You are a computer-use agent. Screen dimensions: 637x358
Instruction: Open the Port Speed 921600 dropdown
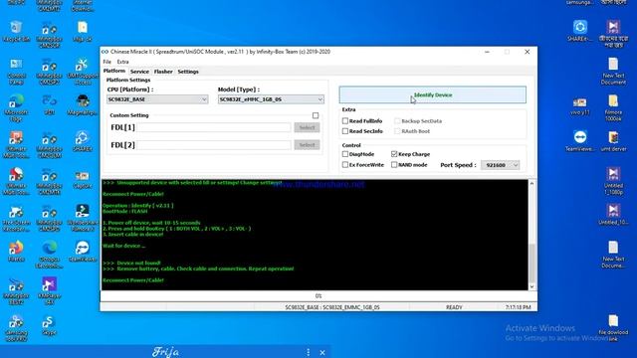(x=501, y=165)
